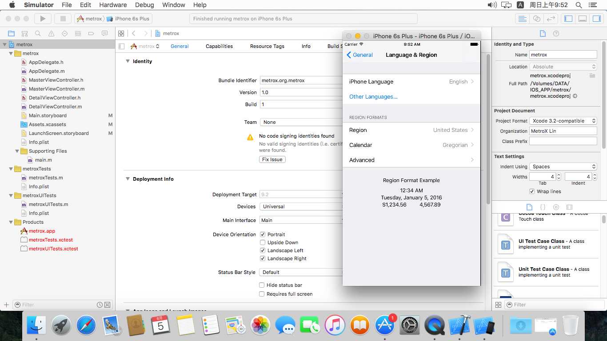The width and height of the screenshot is (607, 341).
Task: Open the Status Bar Style dropdown
Action: point(301,272)
